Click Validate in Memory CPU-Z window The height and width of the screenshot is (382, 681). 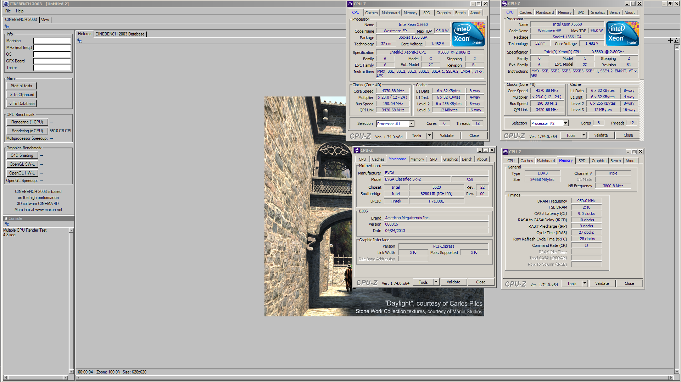602,283
